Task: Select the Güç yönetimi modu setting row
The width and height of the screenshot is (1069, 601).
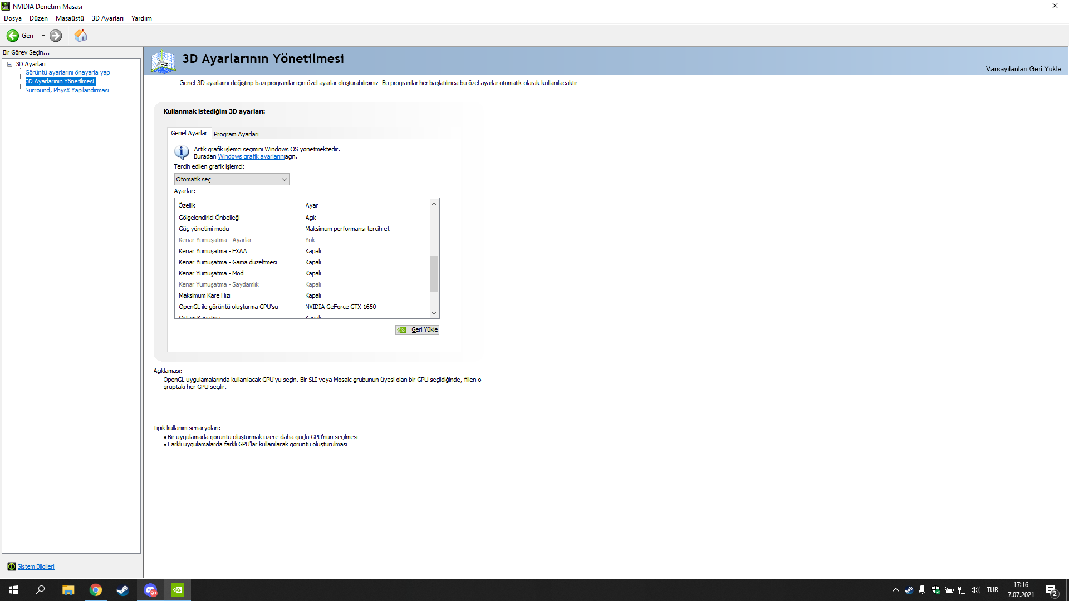Action: pos(204,229)
